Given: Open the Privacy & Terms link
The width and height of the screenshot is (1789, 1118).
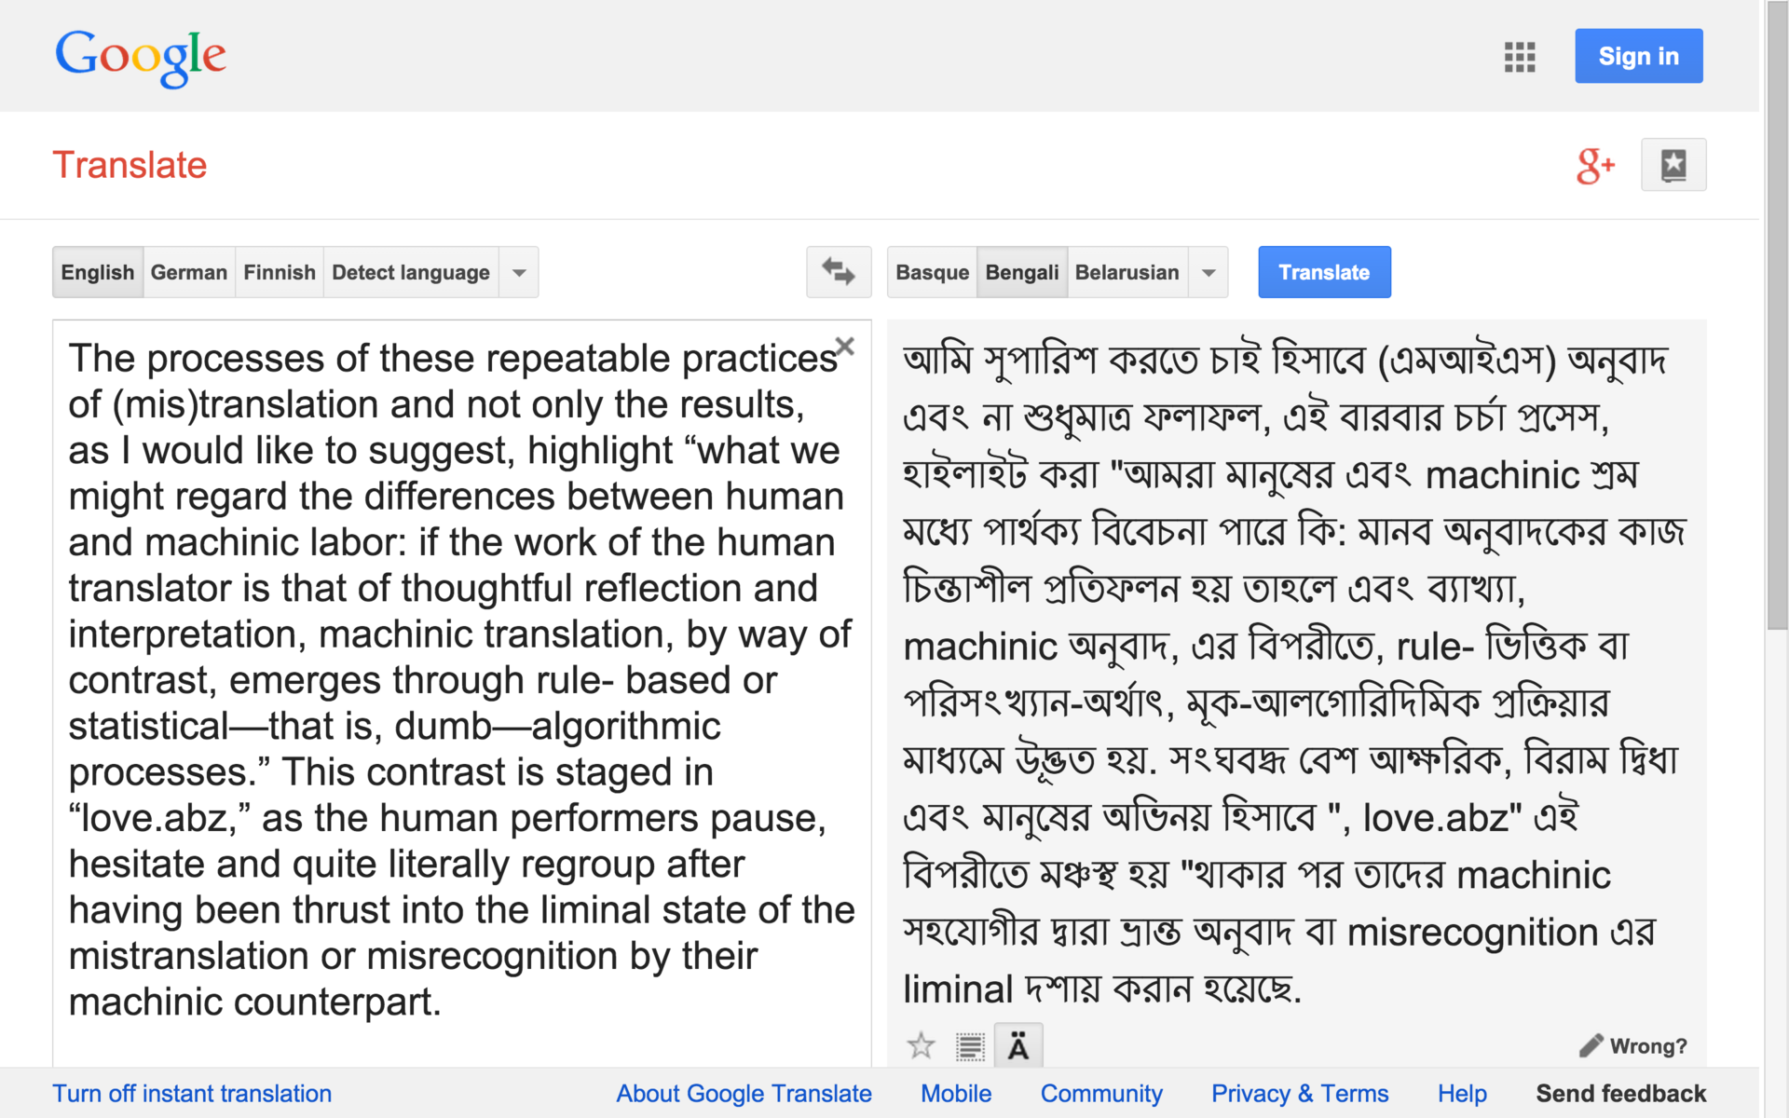Looking at the screenshot, I should click(1299, 1093).
